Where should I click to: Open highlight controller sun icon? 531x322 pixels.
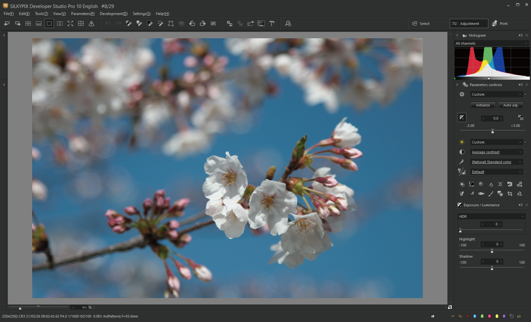[462, 184]
